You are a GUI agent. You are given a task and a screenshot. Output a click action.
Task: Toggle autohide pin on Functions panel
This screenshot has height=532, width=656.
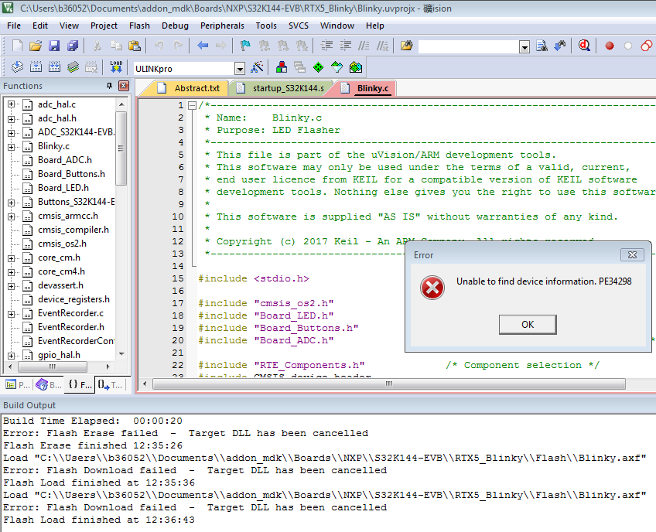110,86
